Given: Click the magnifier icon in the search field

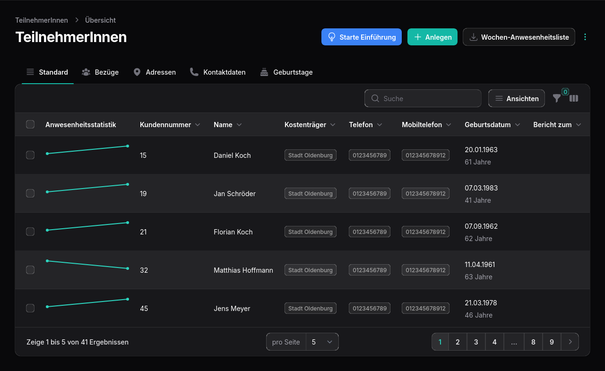Looking at the screenshot, I should coord(375,98).
